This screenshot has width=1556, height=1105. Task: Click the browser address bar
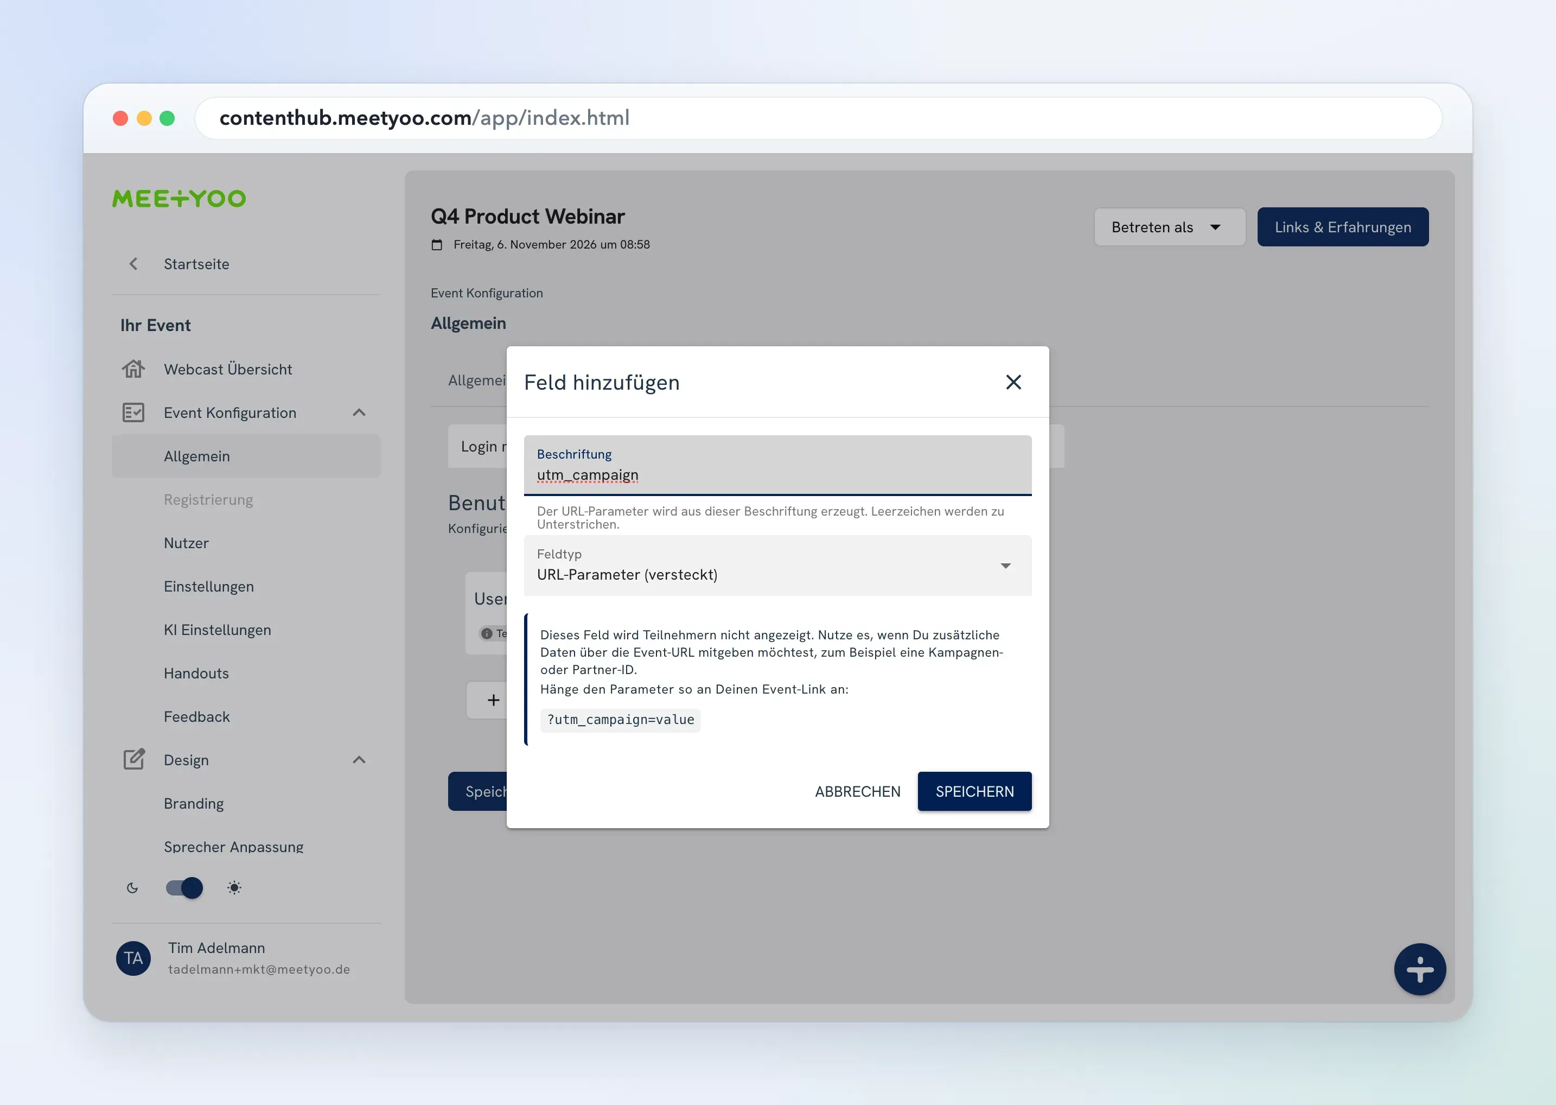pyautogui.click(x=819, y=118)
